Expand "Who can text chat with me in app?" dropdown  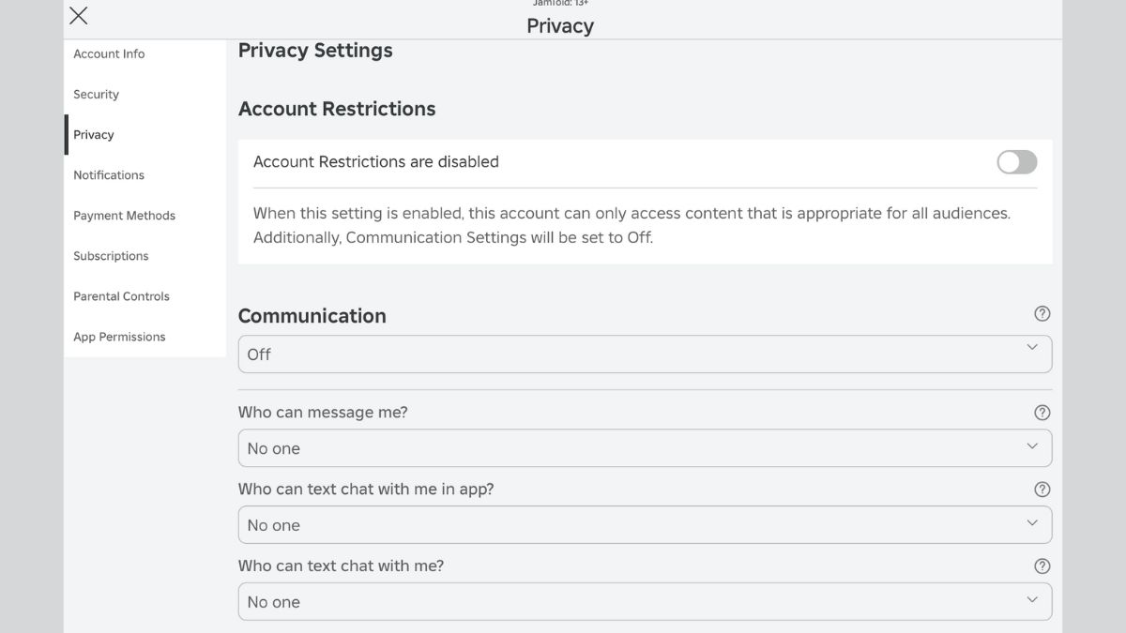coord(645,525)
